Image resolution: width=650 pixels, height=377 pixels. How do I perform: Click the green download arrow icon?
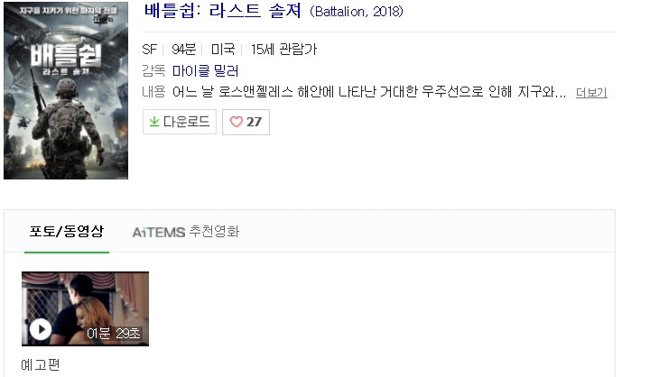tap(154, 122)
